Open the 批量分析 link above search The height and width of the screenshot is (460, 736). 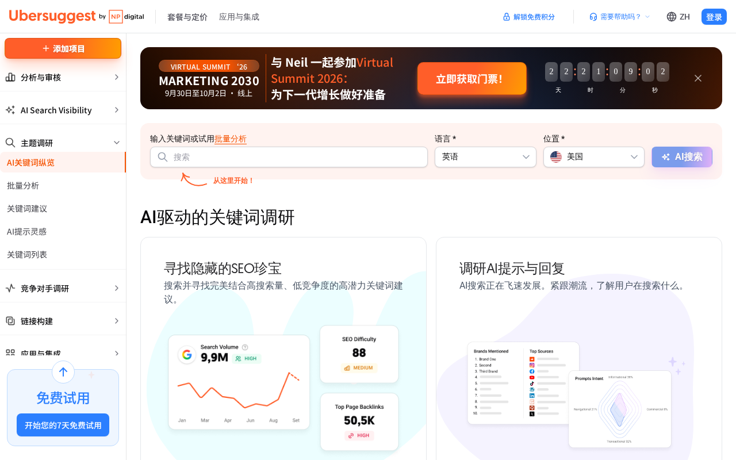pos(231,139)
